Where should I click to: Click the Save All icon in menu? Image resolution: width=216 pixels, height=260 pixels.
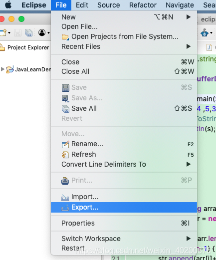click(65, 109)
